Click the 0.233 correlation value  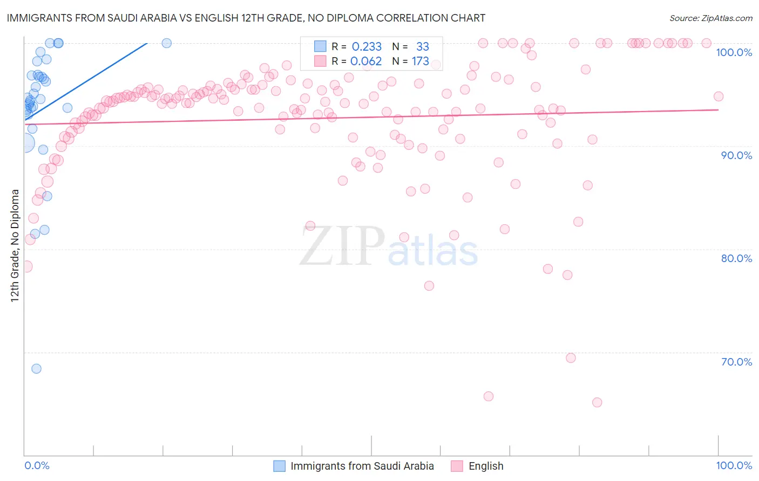click(x=367, y=46)
